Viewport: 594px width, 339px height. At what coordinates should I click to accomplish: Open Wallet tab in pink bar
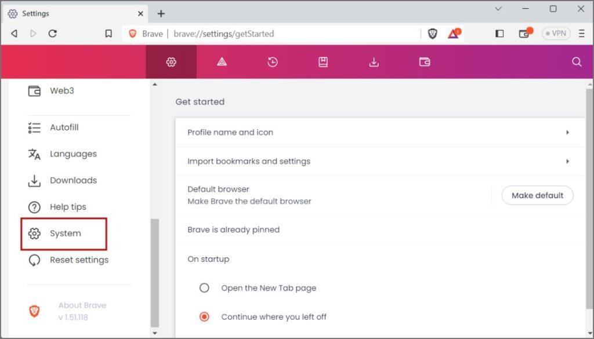pos(425,62)
